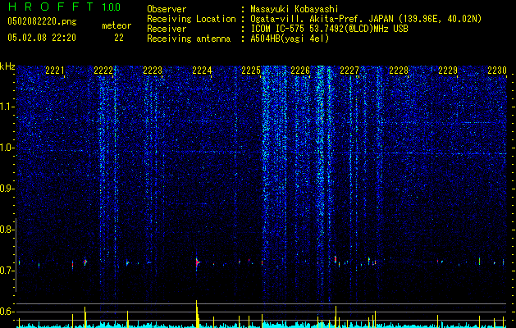Click the meteor count 22
Screen dimensions: 516x328
[119, 38]
